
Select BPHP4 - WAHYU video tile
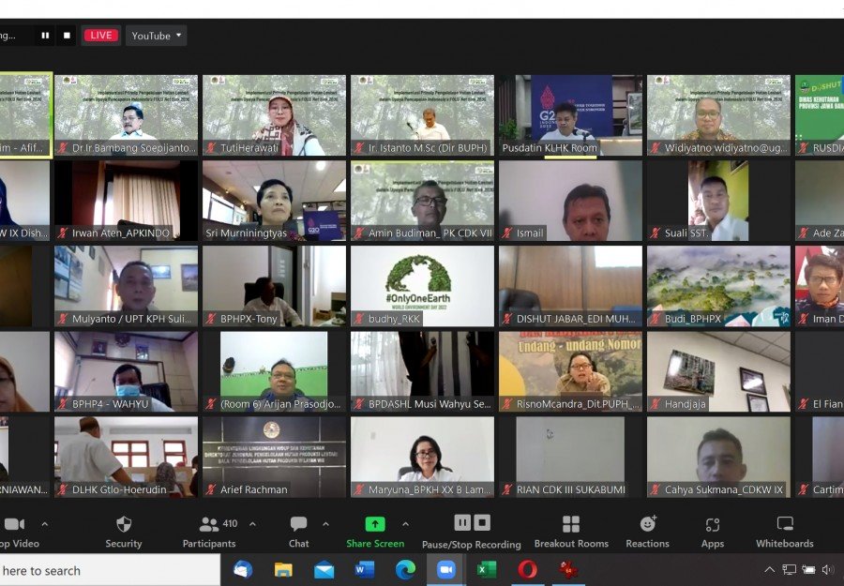[126, 371]
